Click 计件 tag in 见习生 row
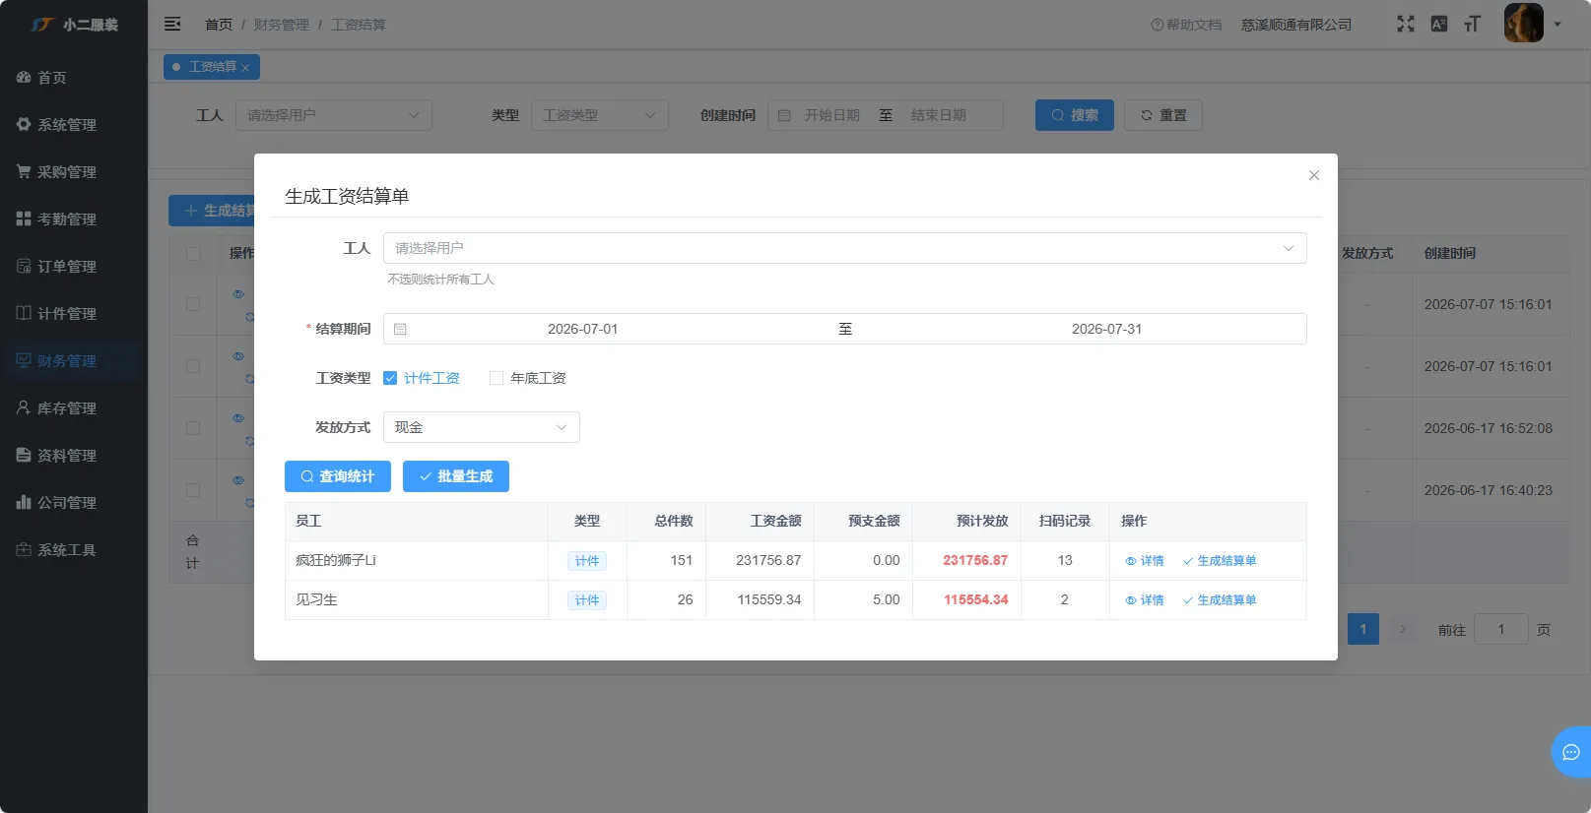 click(587, 600)
